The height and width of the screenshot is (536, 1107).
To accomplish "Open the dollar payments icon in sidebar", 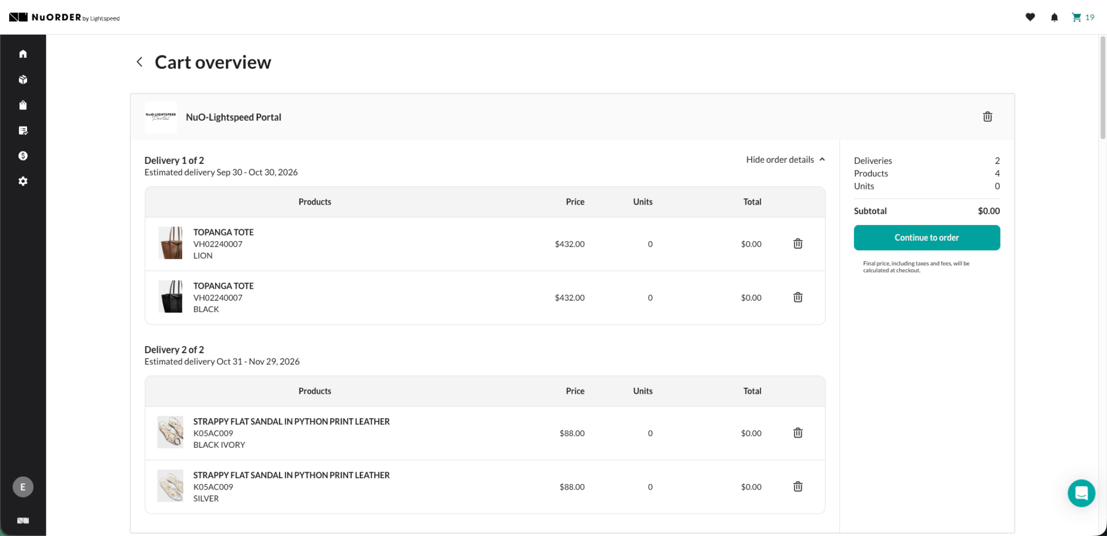I will tap(23, 156).
